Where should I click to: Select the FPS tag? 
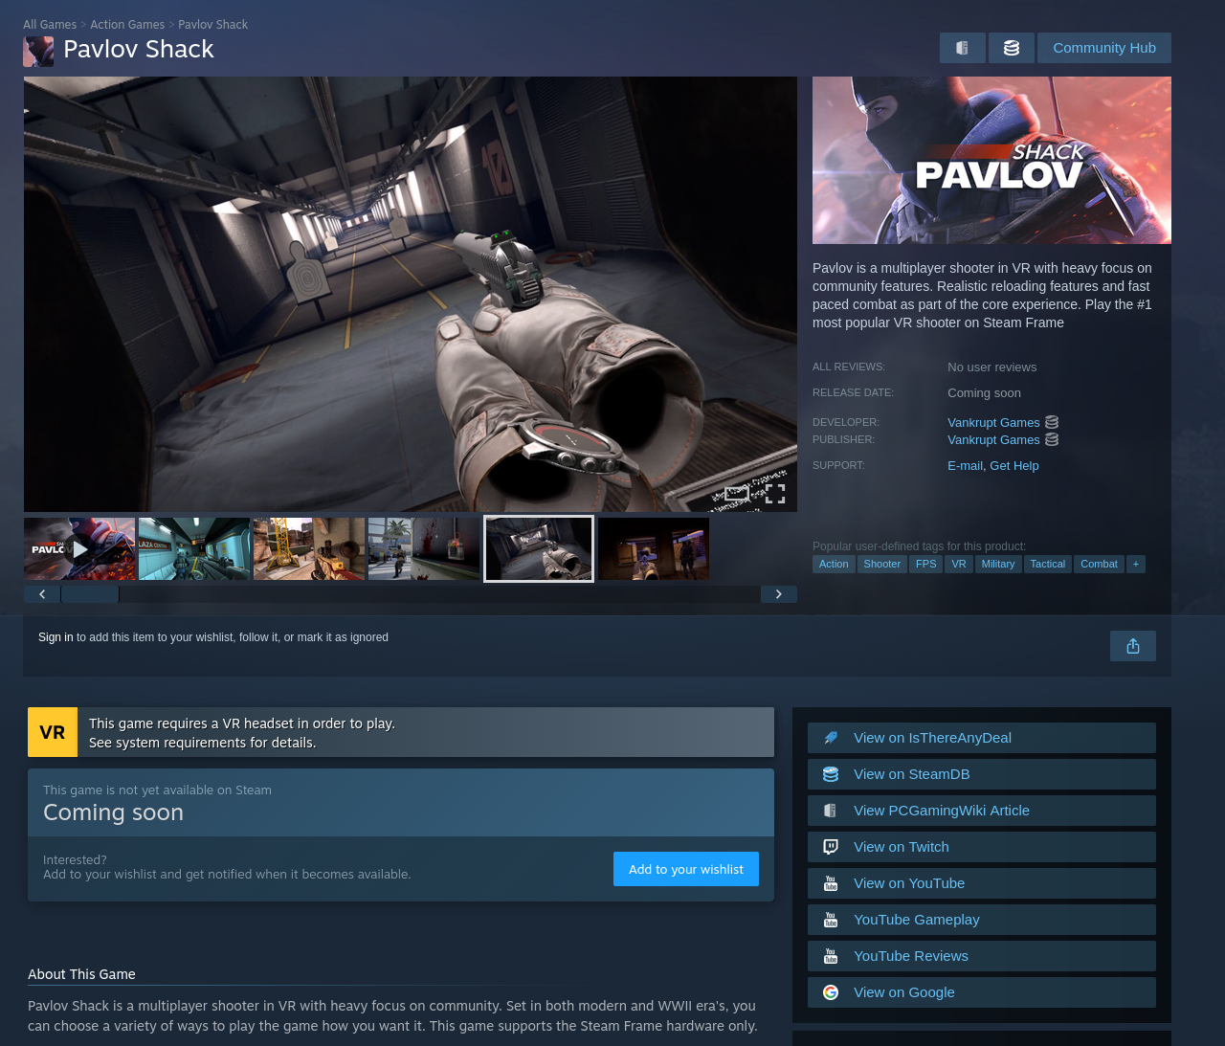coord(926,564)
